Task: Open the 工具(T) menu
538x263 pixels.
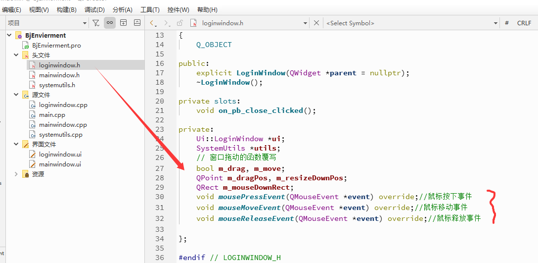Action: coord(150,10)
